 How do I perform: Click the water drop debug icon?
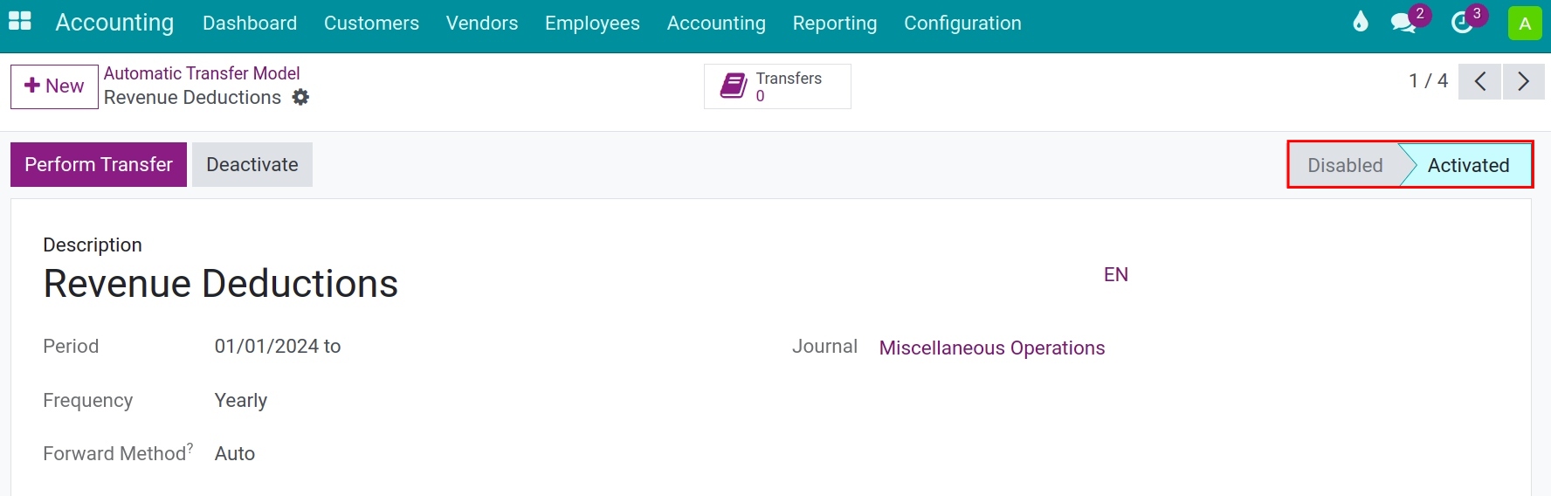pyautogui.click(x=1361, y=22)
